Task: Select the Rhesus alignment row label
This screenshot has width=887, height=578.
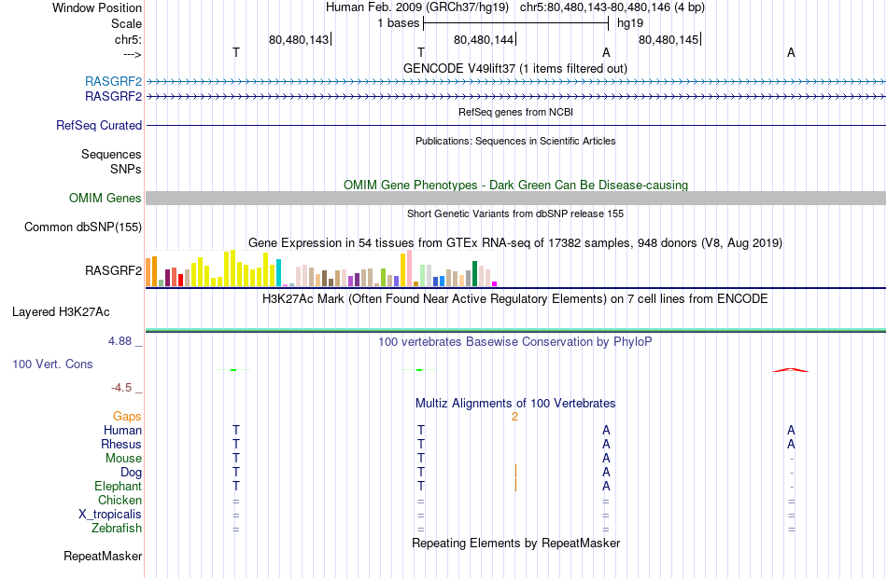Action: pos(121,445)
